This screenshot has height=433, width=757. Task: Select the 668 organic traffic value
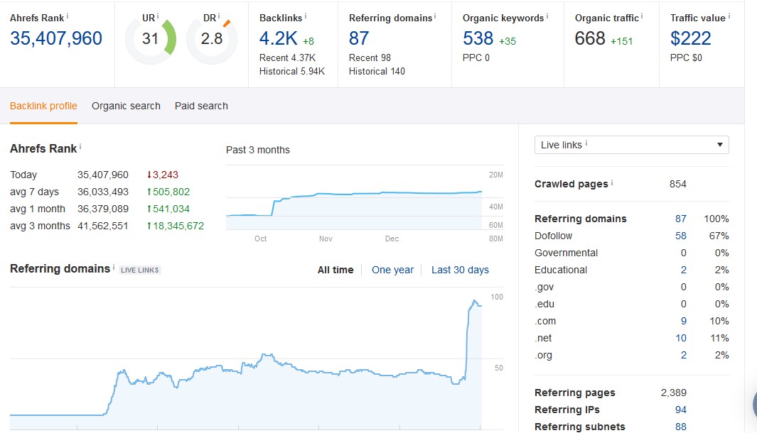589,38
